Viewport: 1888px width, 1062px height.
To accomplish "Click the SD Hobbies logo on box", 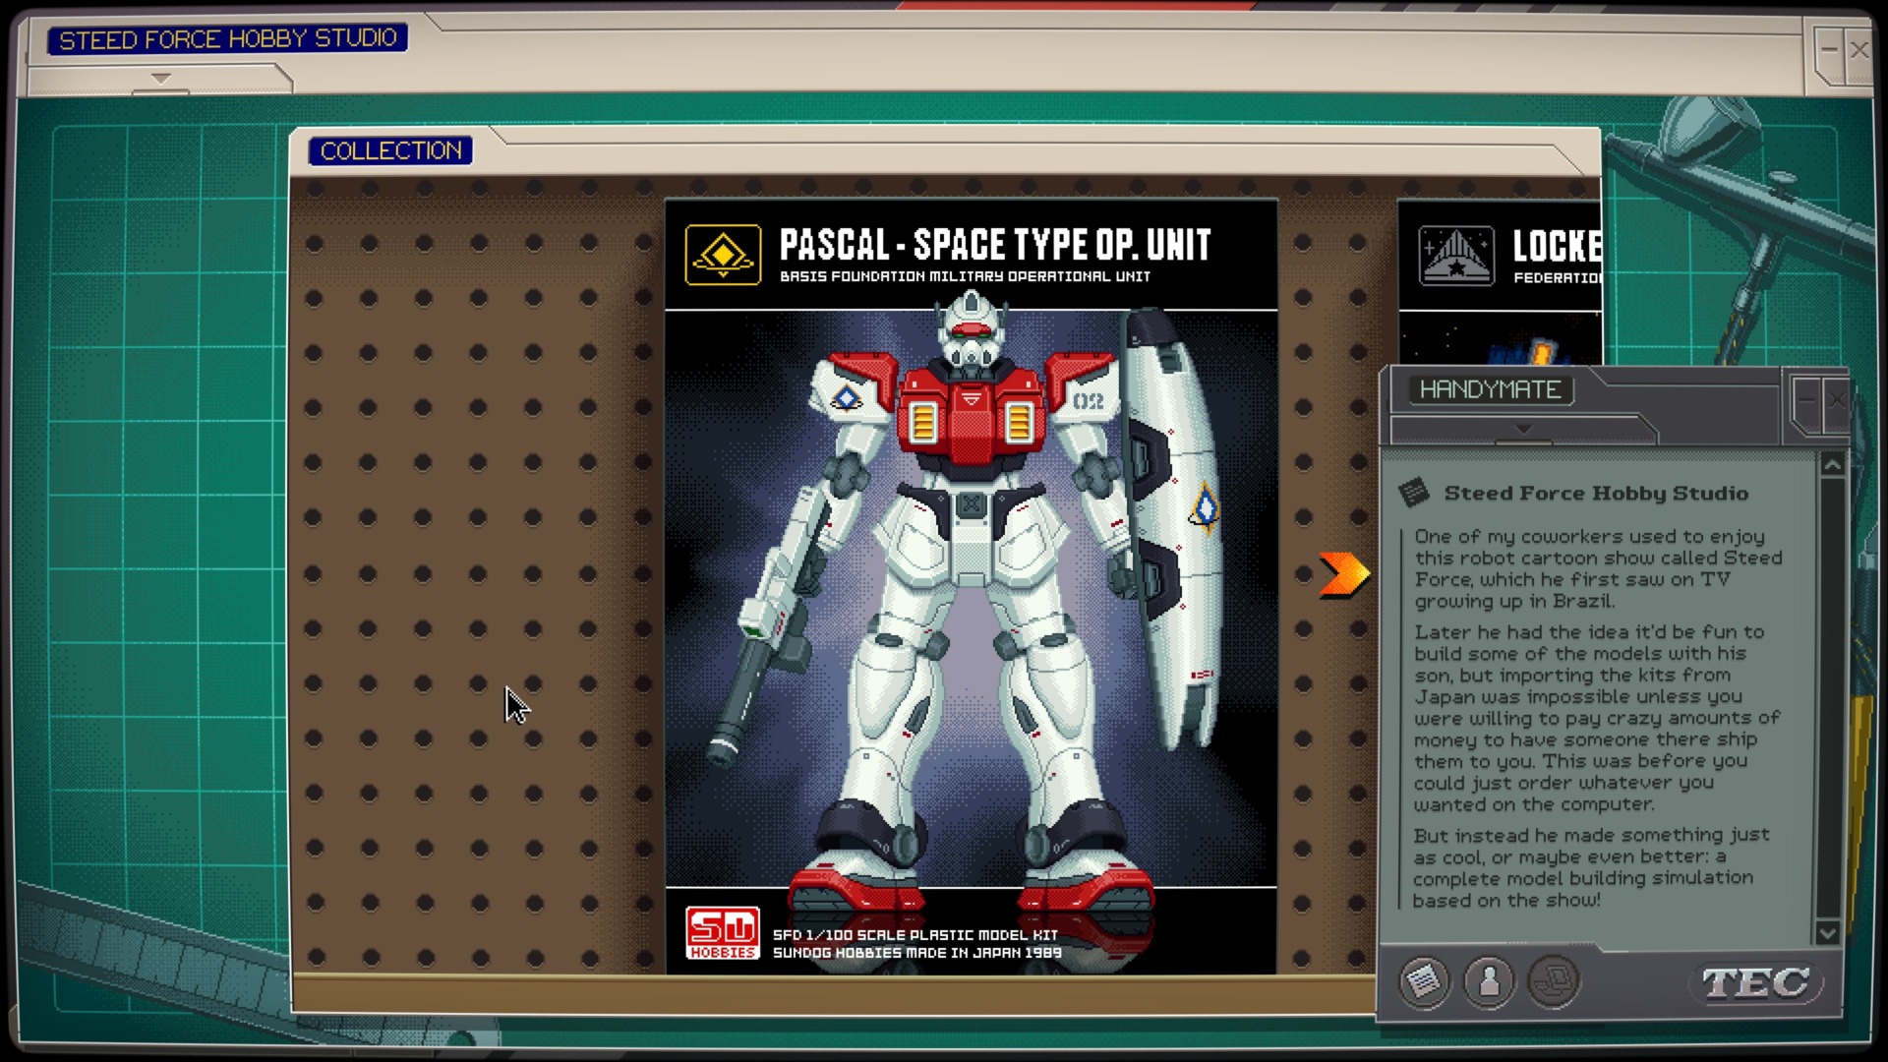I will (x=723, y=933).
